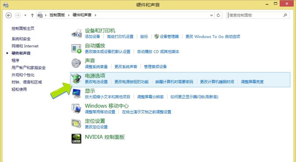
Task: Select 网络和 Internet in the sidebar
Action: coord(25,46)
